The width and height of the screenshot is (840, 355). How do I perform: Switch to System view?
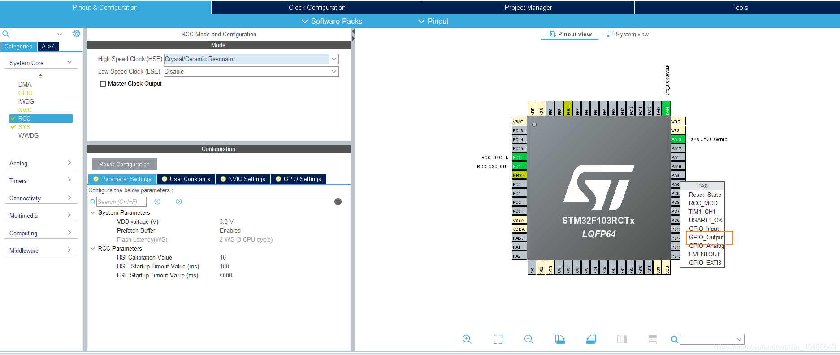[x=628, y=34]
